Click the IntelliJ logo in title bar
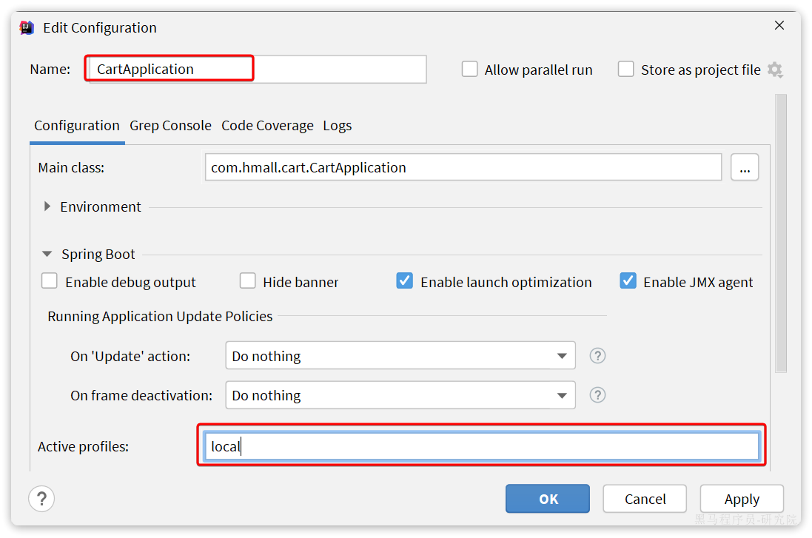812x538 pixels. 27,27
